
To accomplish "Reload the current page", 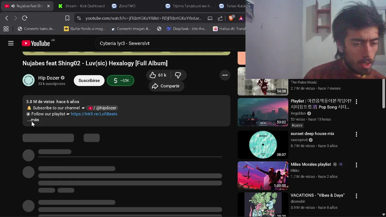I will pyautogui.click(x=25, y=18).
